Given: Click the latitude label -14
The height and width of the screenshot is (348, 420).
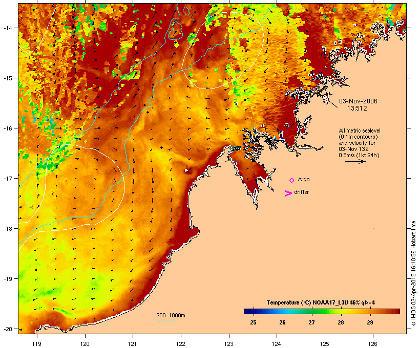Looking at the screenshot, I should pyautogui.click(x=7, y=28).
